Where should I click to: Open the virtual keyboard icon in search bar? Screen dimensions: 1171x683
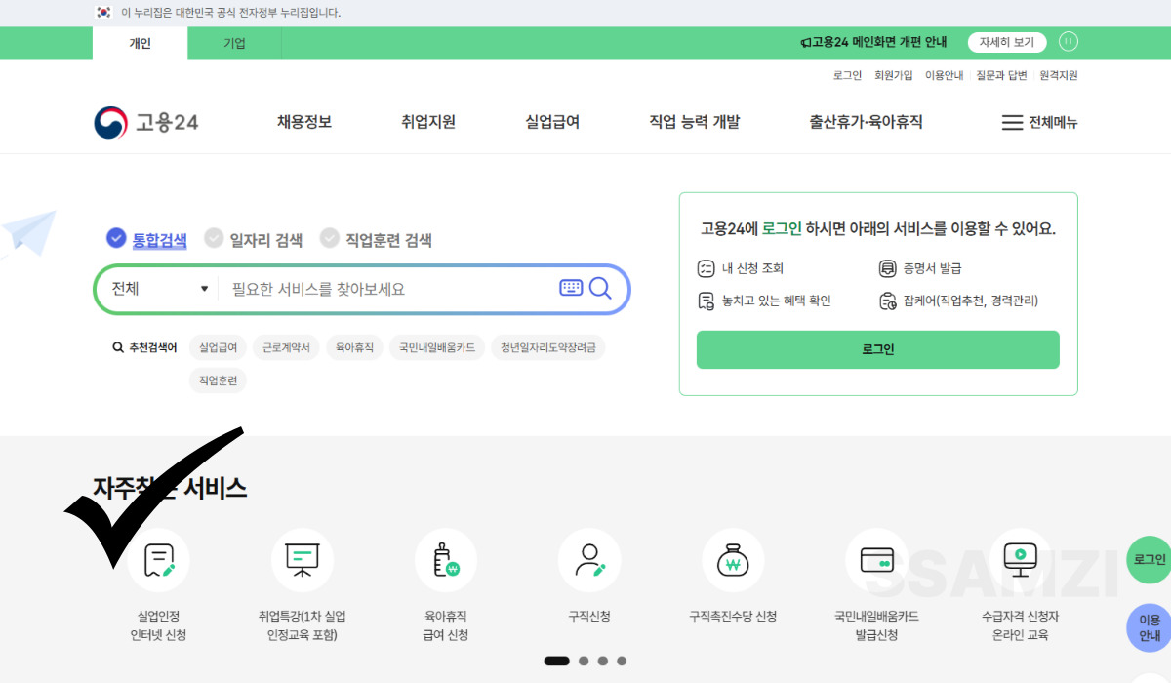pyautogui.click(x=571, y=288)
